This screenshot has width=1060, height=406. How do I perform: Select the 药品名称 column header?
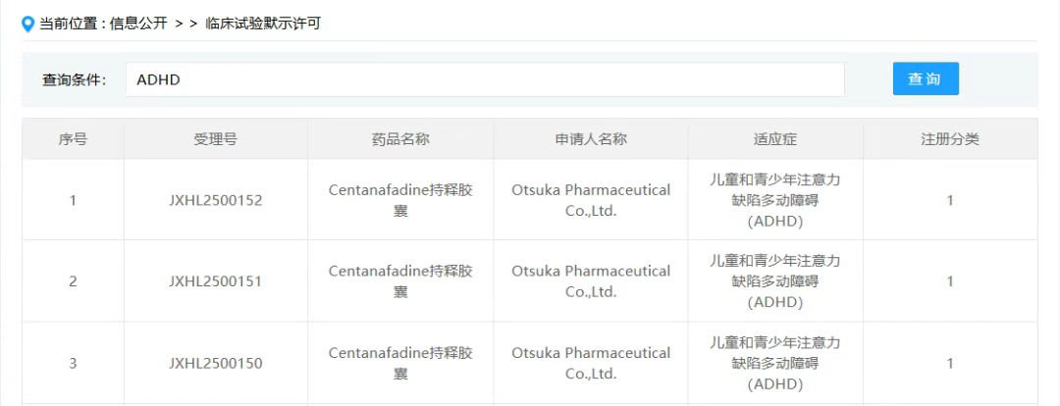[400, 139]
